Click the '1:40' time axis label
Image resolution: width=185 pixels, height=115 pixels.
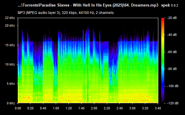[82, 108]
